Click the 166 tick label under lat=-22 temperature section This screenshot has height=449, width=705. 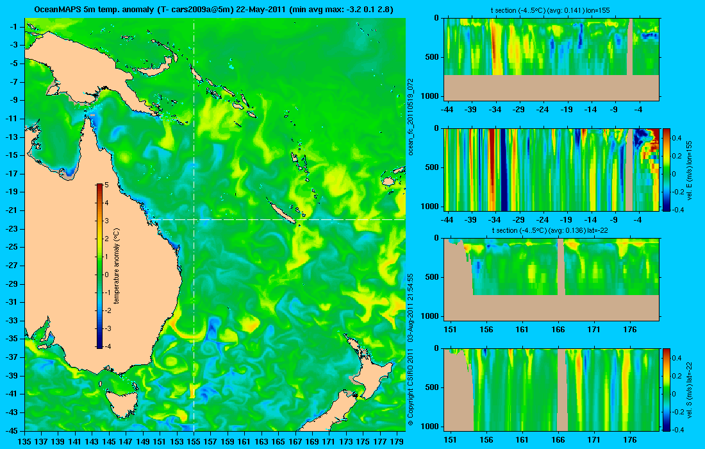tap(558, 329)
